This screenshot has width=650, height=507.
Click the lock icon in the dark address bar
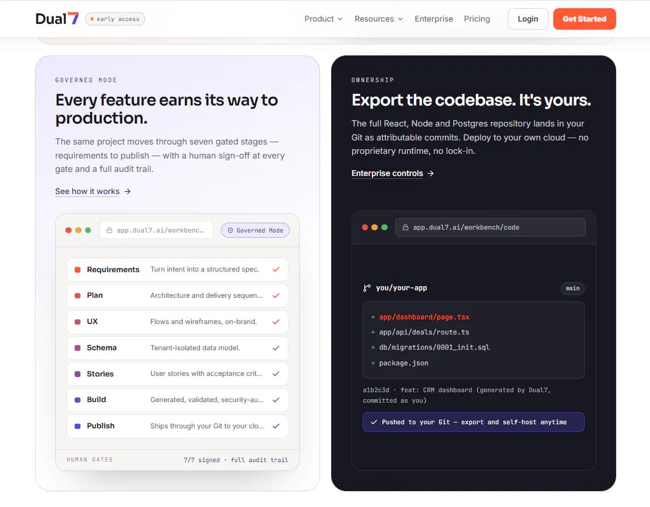[405, 227]
